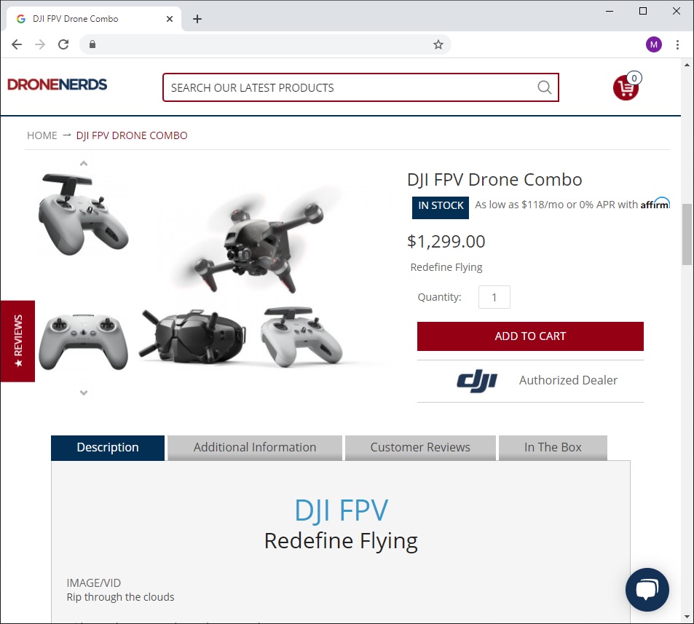Viewport: 694px width, 624px height.
Task: Click the Quantity input box
Action: (x=494, y=297)
